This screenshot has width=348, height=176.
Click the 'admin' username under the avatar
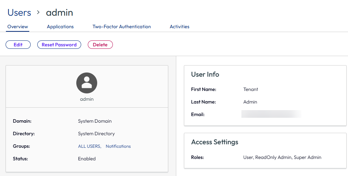[87, 99]
